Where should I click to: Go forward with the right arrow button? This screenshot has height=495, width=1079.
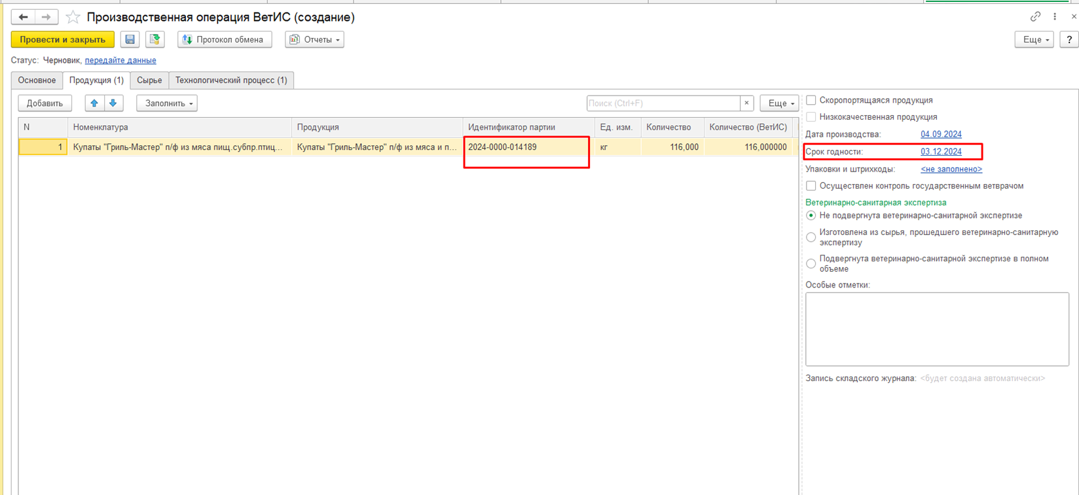pos(46,17)
